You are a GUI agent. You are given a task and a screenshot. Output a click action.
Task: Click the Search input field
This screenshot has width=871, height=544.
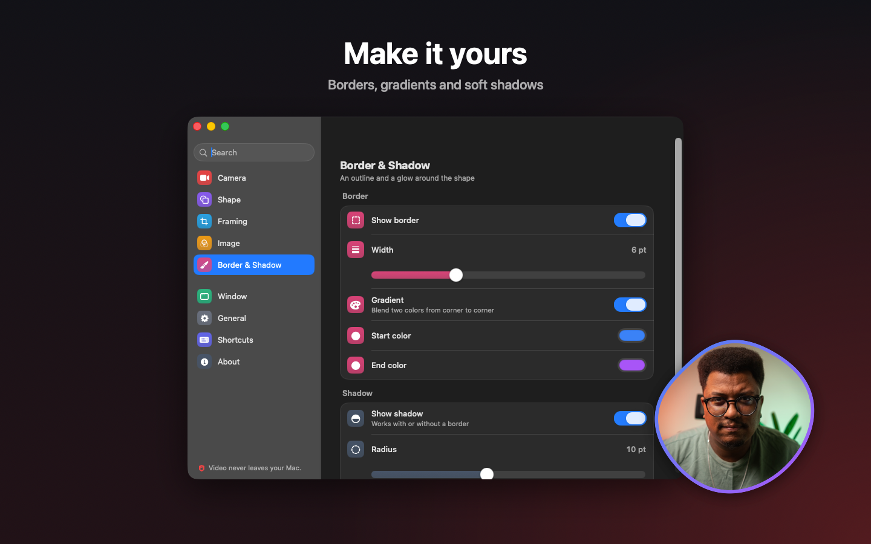pos(254,152)
